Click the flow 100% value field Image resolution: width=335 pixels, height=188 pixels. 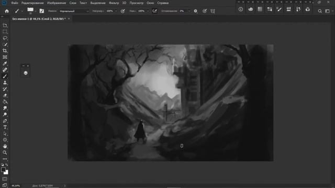click(141, 11)
